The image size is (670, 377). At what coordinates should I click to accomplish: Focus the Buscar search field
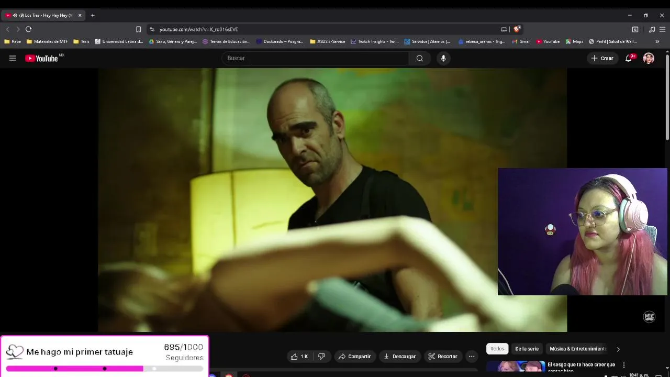(315, 58)
